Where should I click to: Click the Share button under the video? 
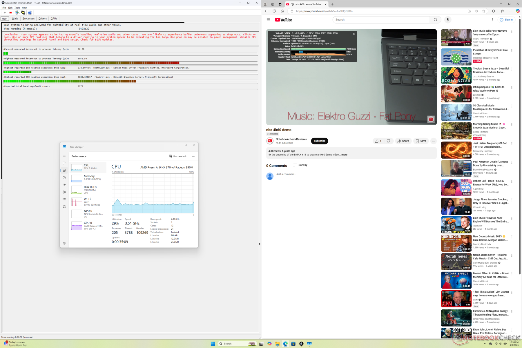[x=403, y=141]
